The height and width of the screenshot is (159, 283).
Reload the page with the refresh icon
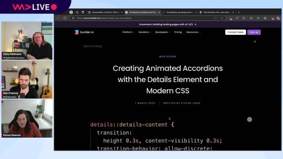65,18
